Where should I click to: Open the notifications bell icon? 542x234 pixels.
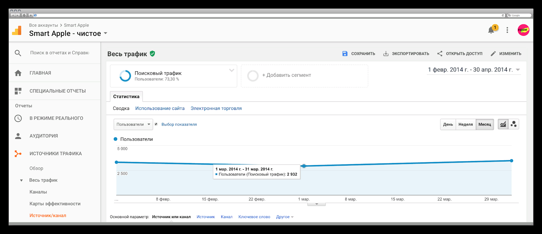pos(491,30)
